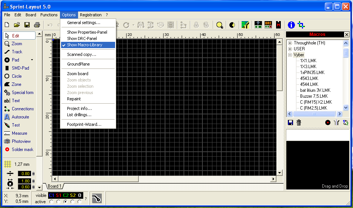Select the Edit tool
Viewport: 353px width, 208px height.
[19, 36]
